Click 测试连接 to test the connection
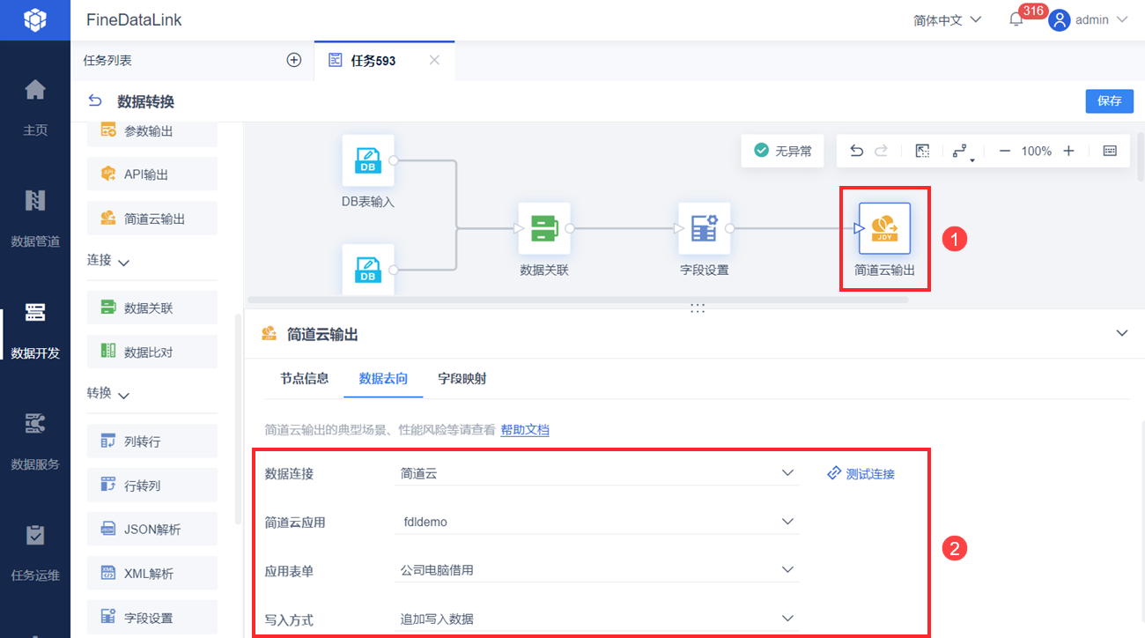1145x638 pixels. coord(861,474)
